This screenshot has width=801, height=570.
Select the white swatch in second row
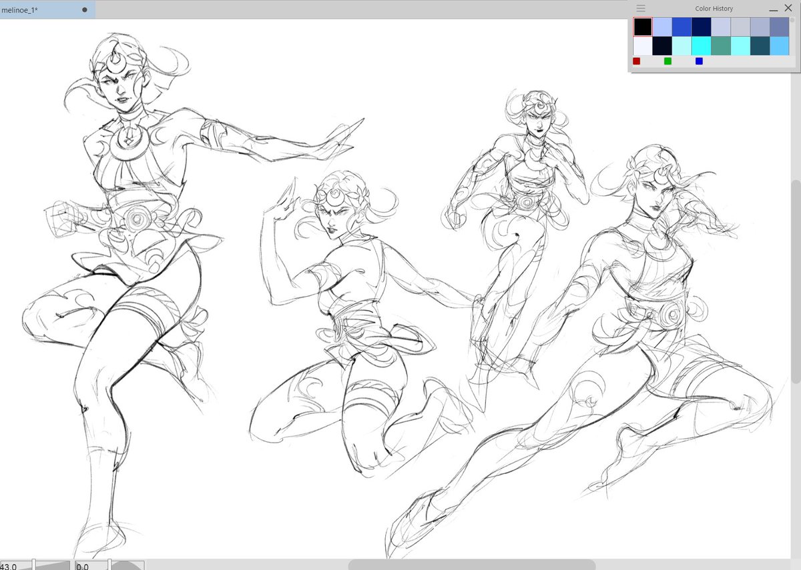[x=643, y=46]
